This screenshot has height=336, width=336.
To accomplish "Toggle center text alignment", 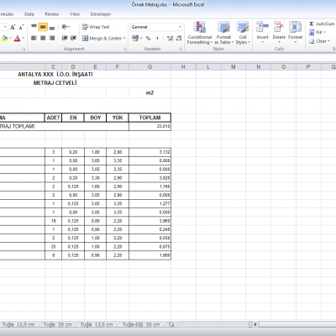I will [x=43, y=38].
